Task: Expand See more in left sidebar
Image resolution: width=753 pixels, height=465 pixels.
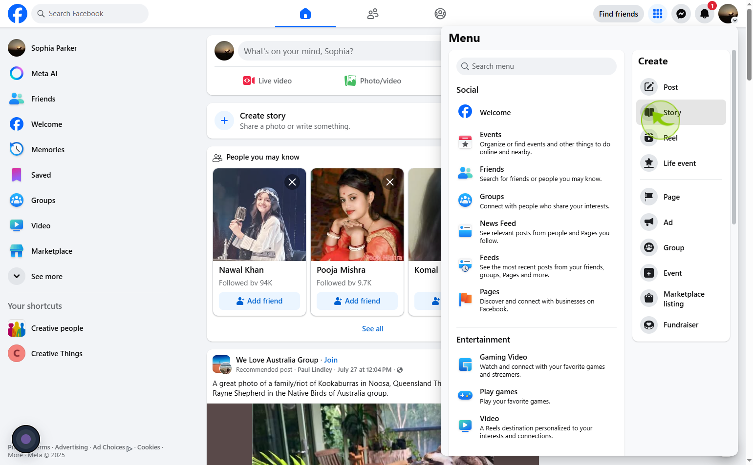Action: pos(88,277)
